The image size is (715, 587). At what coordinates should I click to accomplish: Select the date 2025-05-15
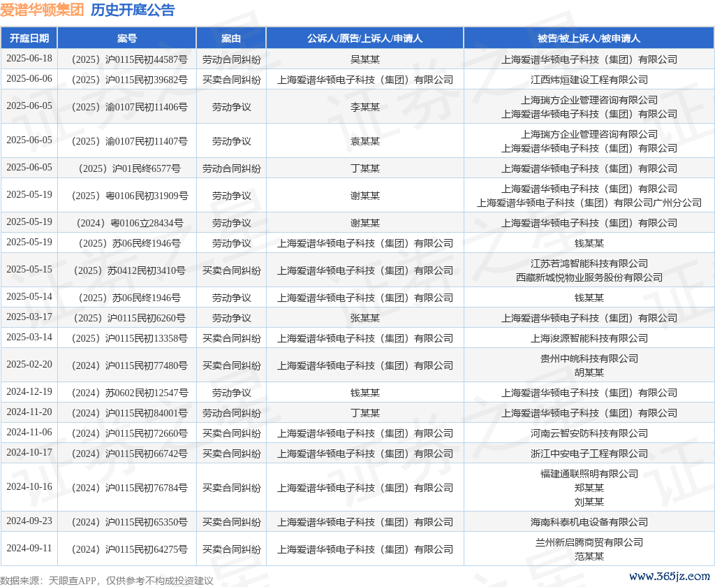point(29,269)
